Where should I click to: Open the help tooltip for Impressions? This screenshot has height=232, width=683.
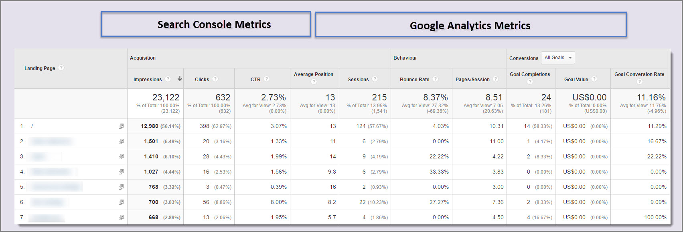(168, 79)
